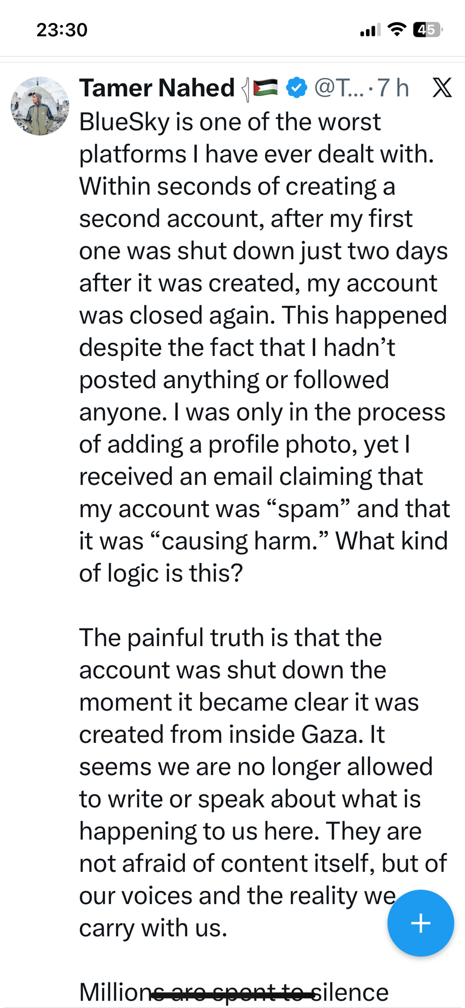Tap the Palestinian flag emoji
The image size is (465, 1008).
pyautogui.click(x=265, y=88)
